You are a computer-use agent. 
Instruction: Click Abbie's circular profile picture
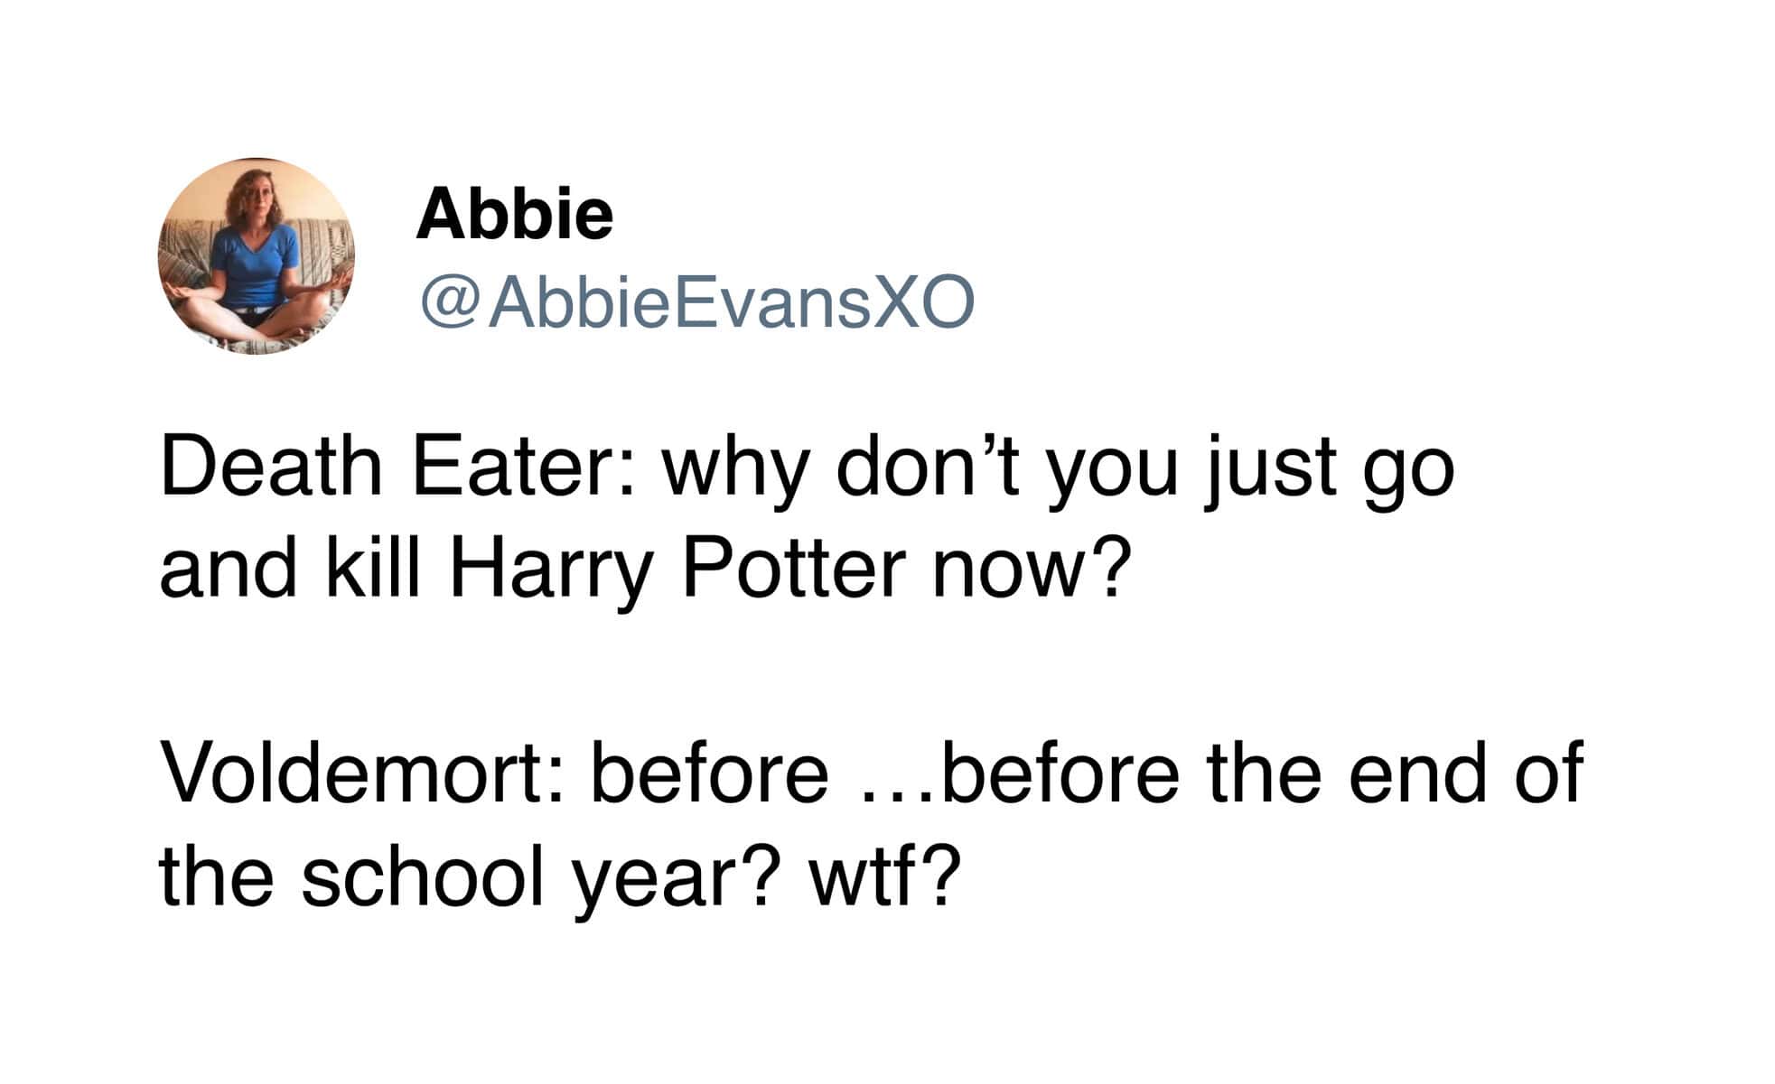257,256
